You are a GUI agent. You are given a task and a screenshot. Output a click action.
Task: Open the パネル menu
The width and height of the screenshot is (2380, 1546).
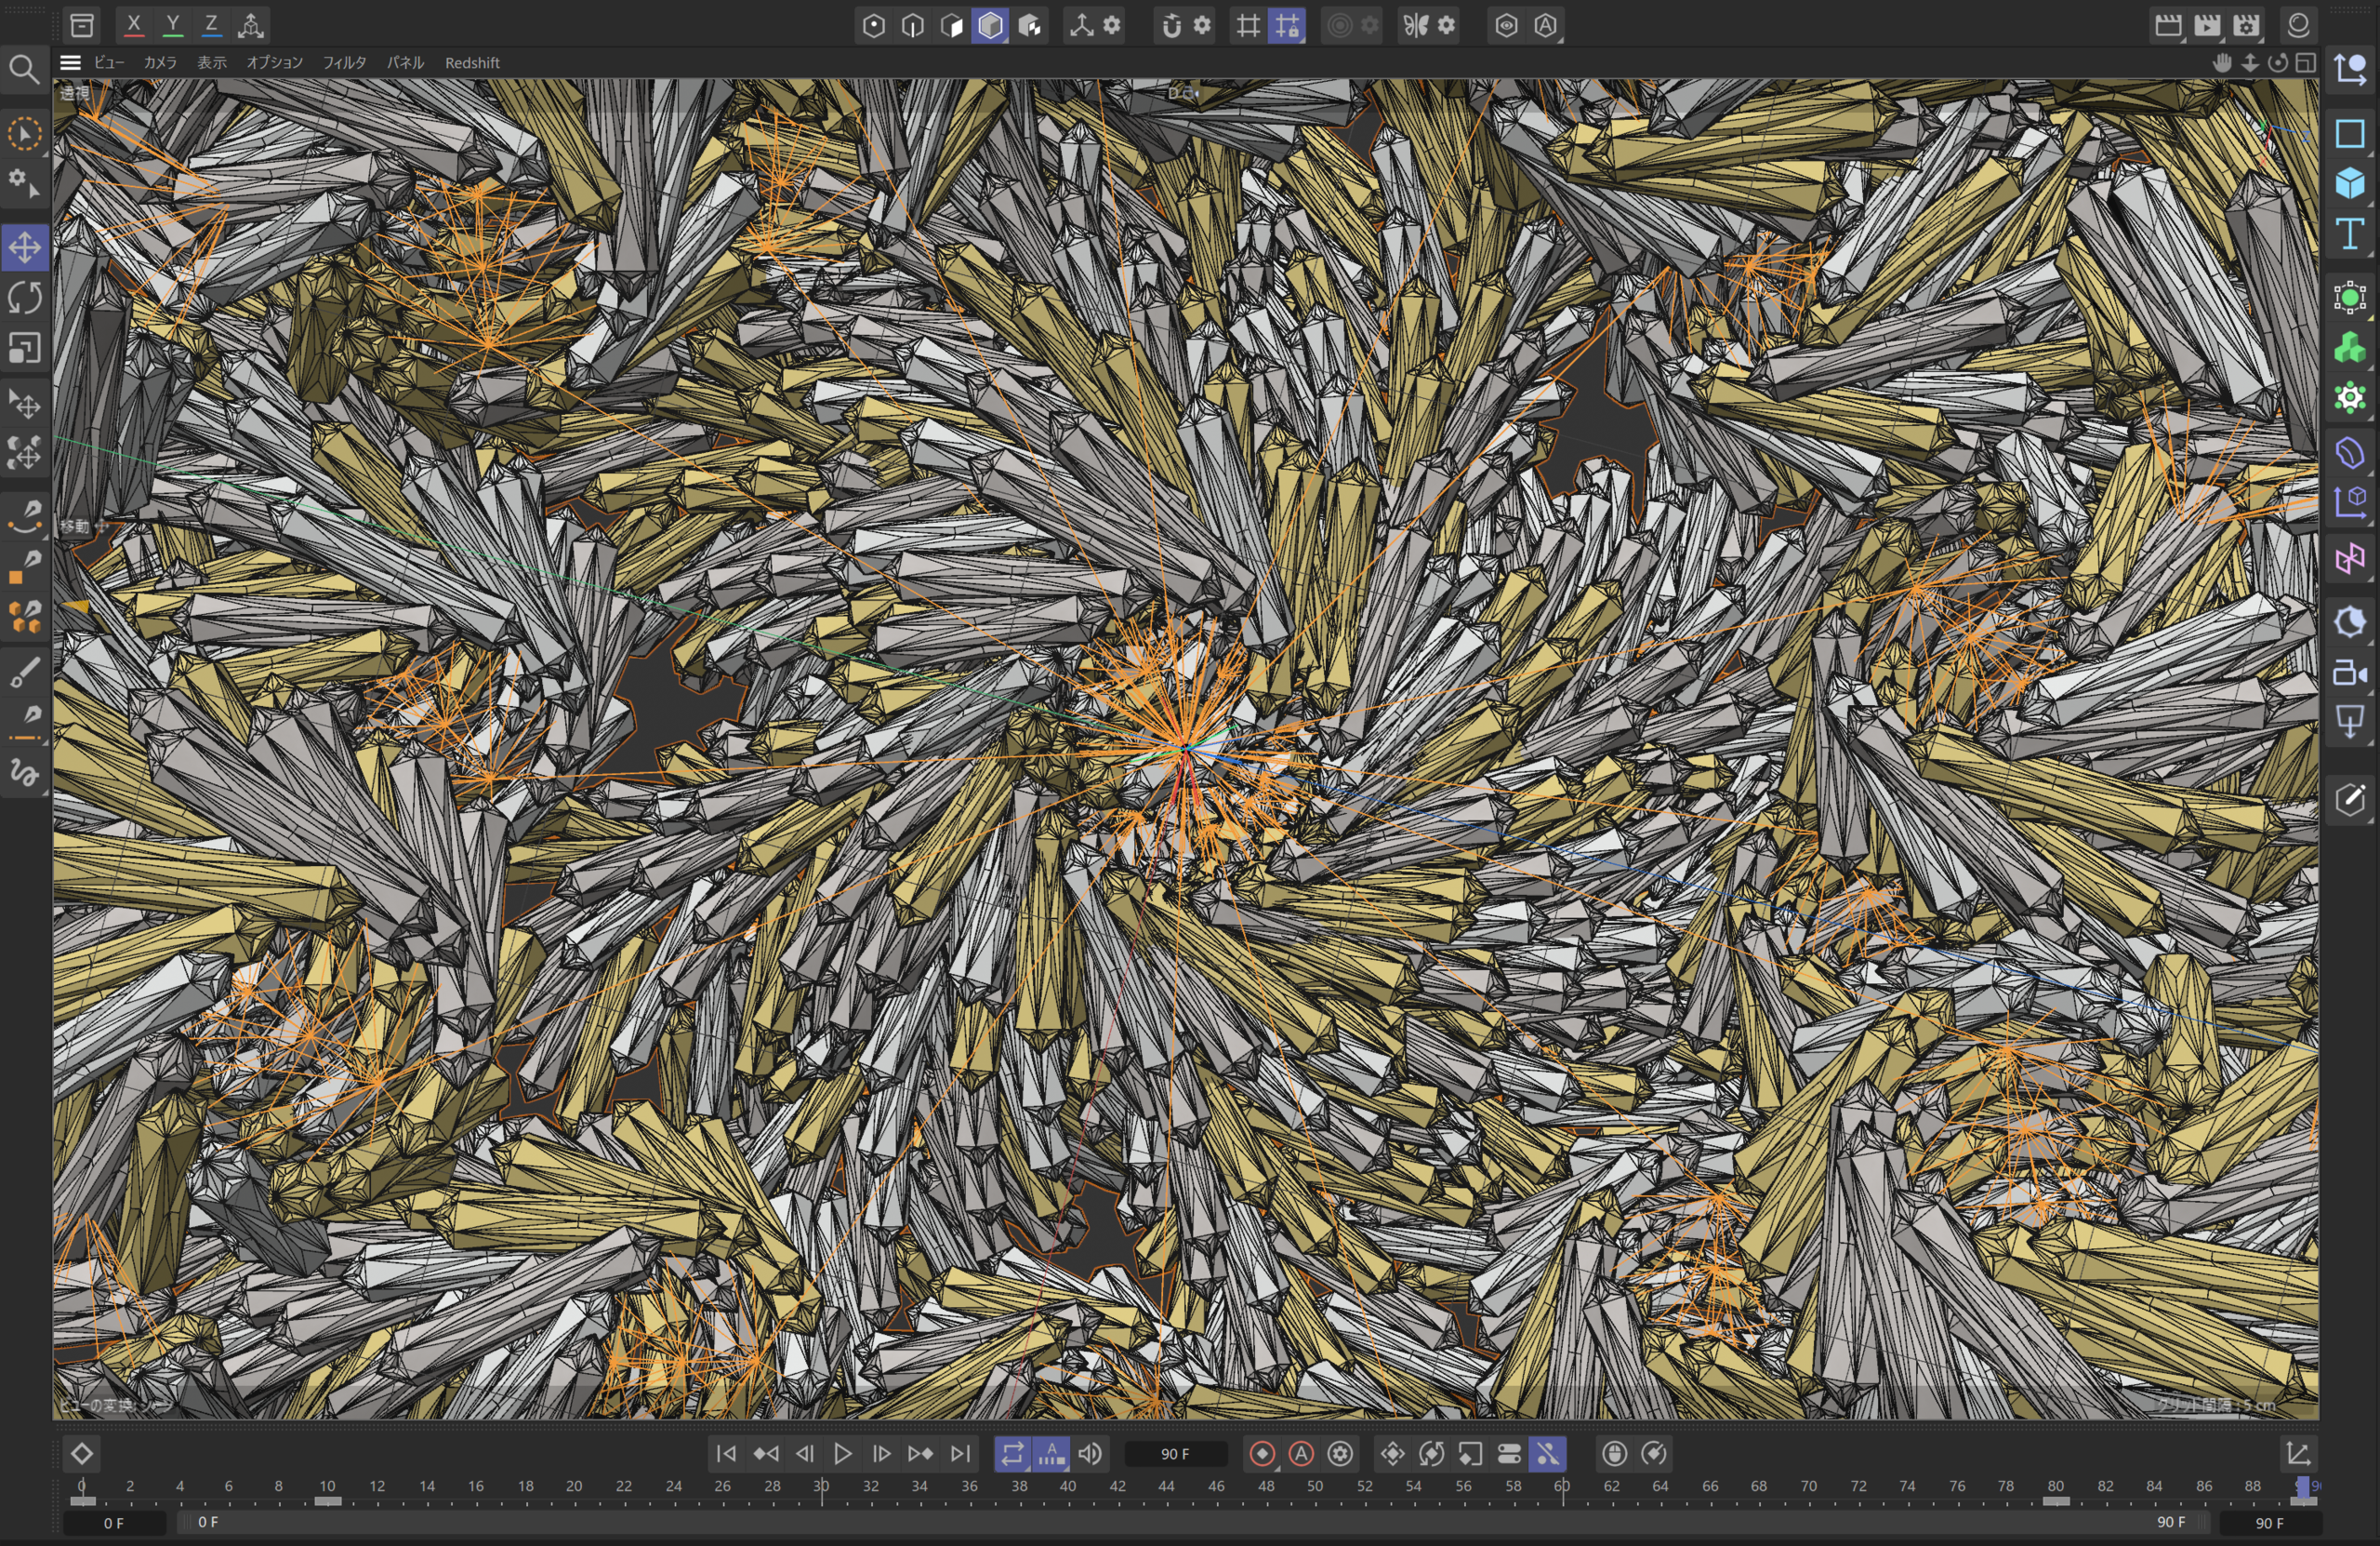coord(405,62)
